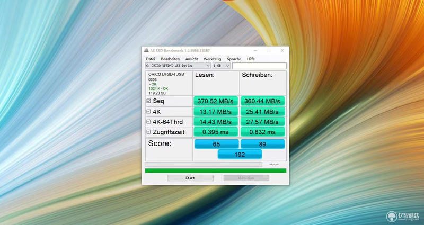Screen dimensions: 424x225
Task: Click the elapsed time indicator --:--:--
Action: (x=274, y=165)
